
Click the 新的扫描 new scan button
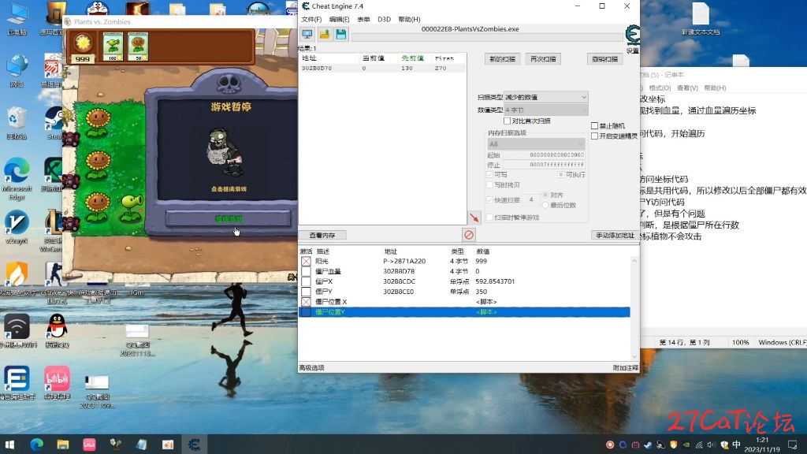502,58
